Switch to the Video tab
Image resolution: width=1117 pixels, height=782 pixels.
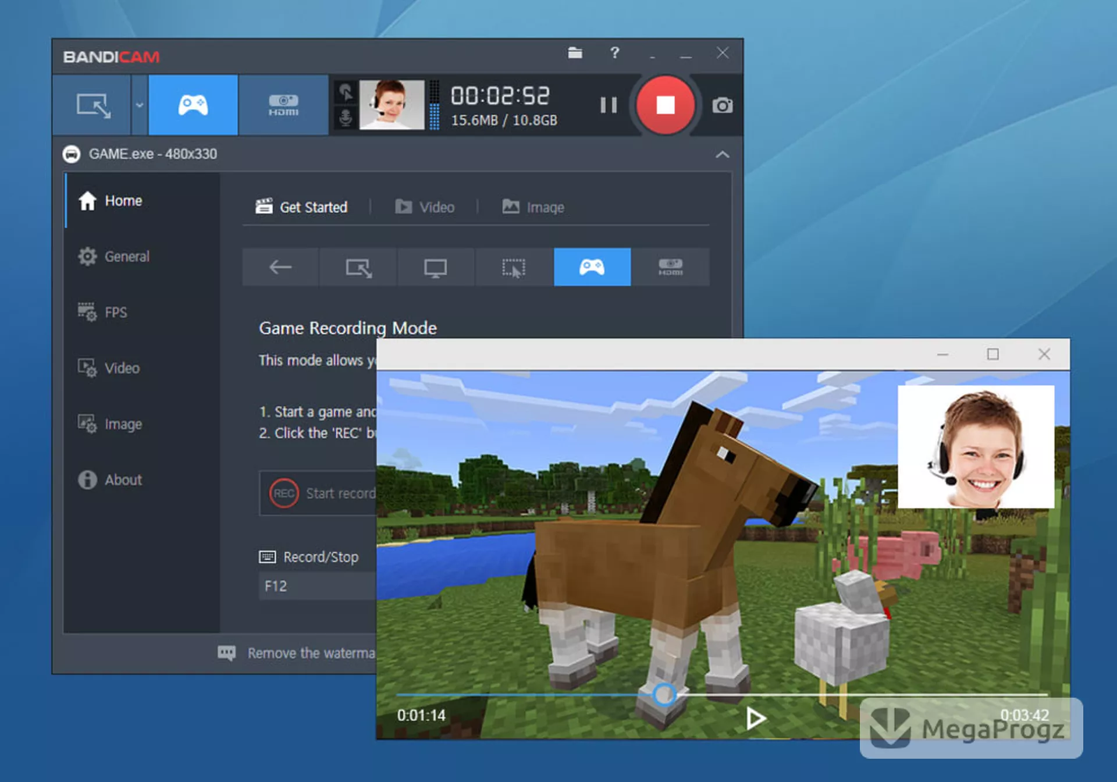425,207
